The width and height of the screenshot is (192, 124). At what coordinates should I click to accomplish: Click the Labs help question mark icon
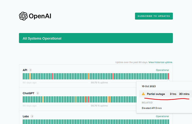(32, 116)
